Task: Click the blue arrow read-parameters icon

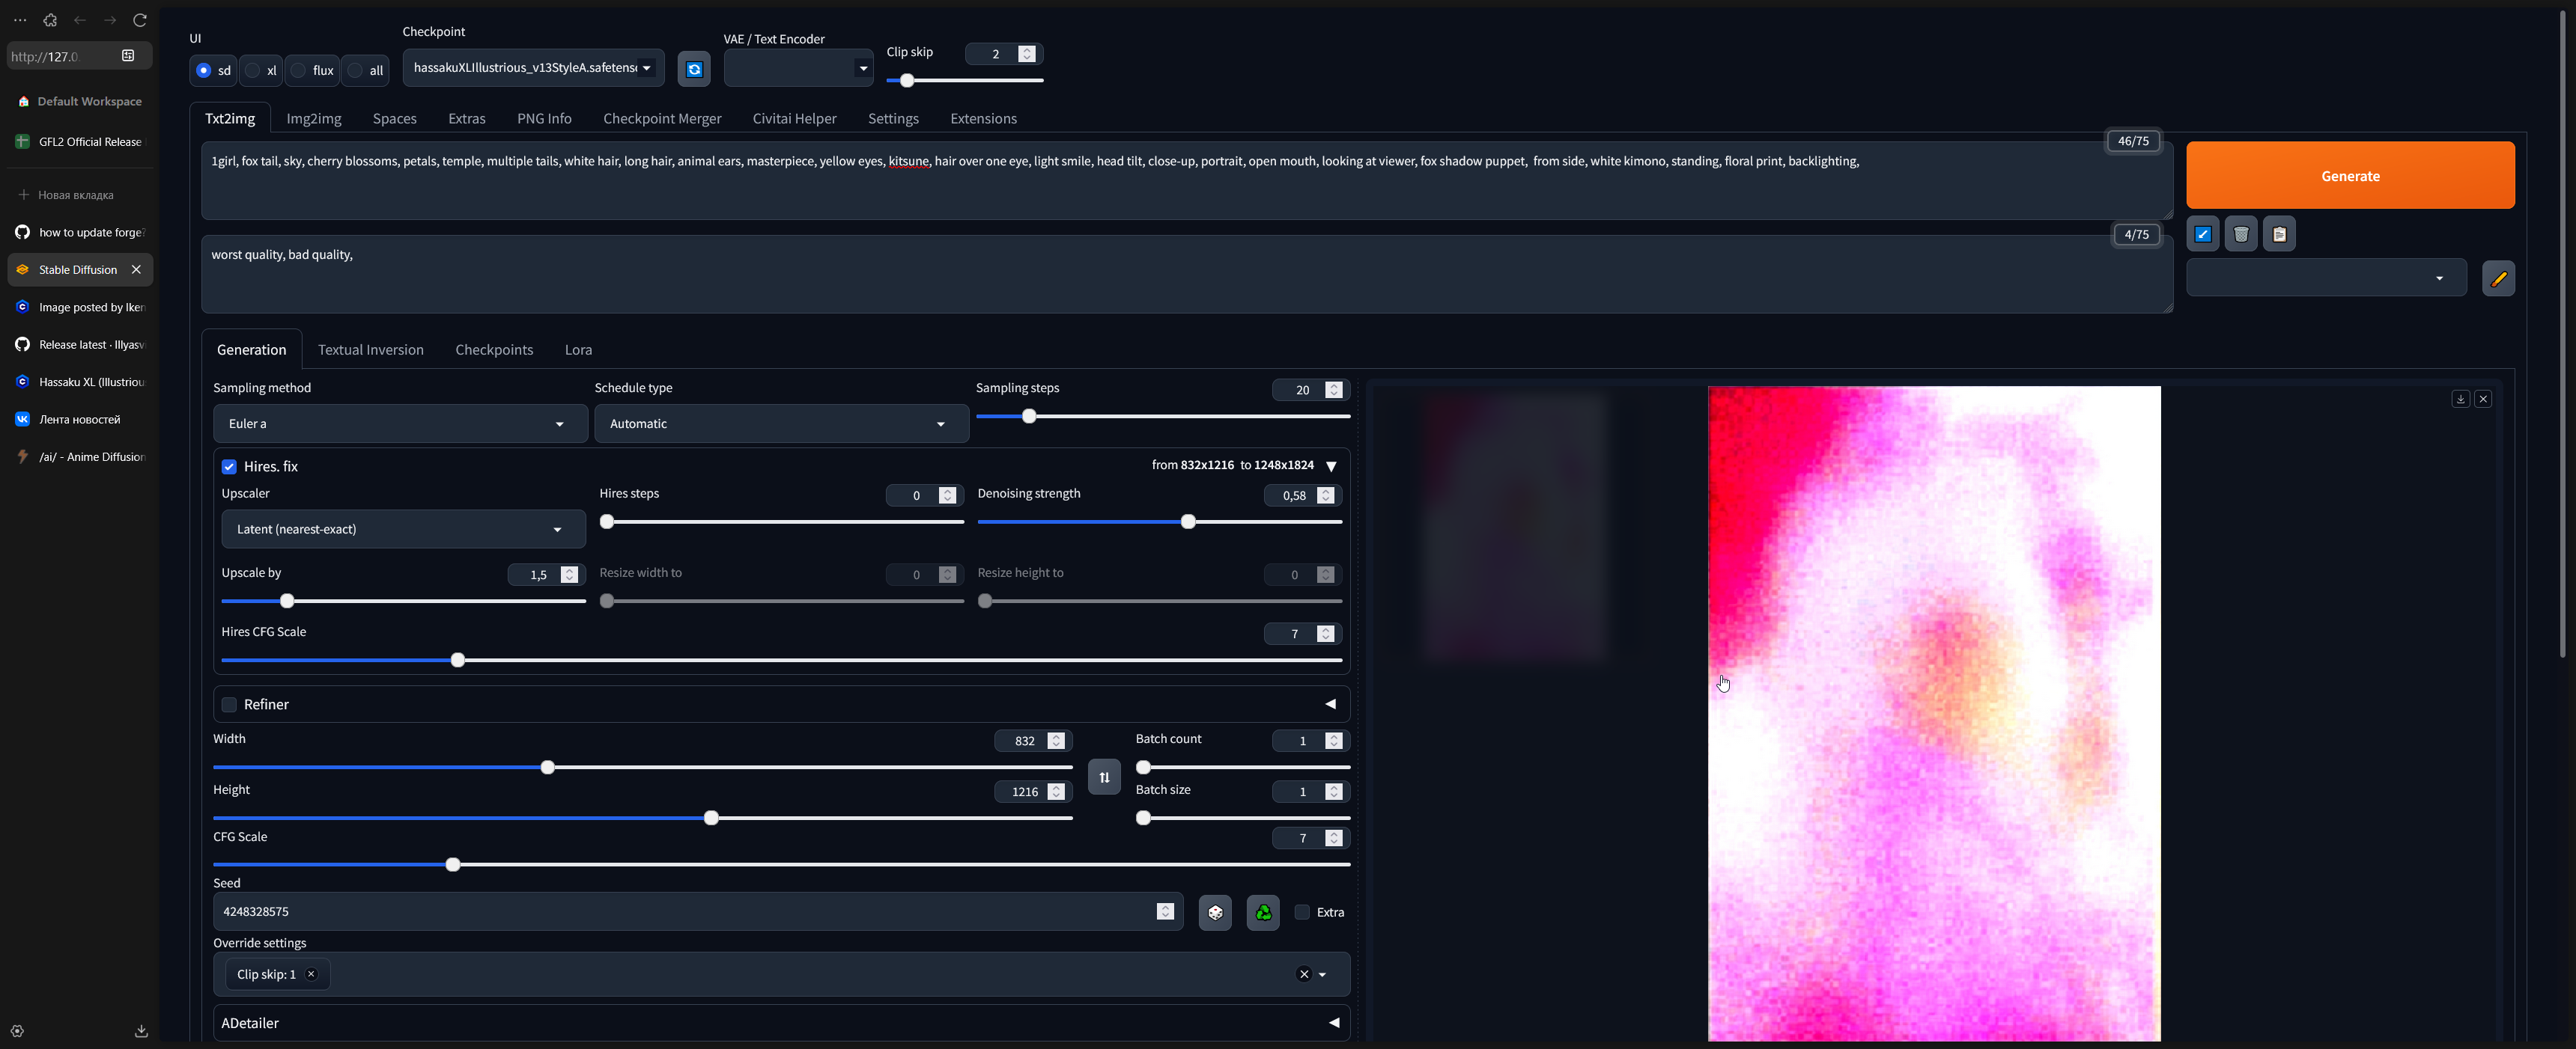Action: pyautogui.click(x=2203, y=233)
